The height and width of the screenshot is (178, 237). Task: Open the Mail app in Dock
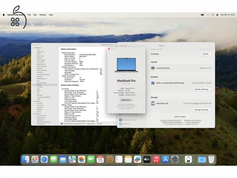tap(63, 159)
